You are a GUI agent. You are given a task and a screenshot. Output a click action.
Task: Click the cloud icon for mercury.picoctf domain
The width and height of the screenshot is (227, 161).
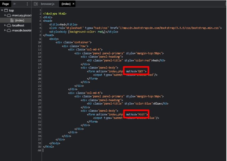coord(9,15)
